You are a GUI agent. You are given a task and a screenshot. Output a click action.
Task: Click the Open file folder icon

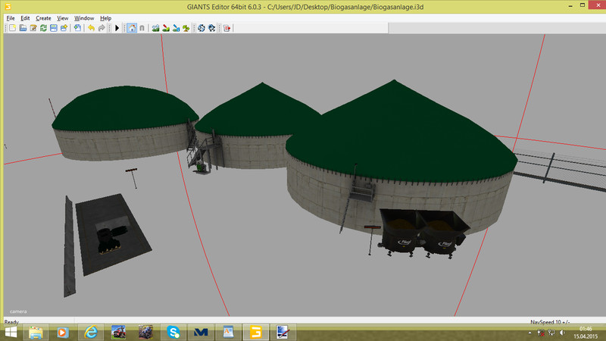click(x=23, y=28)
